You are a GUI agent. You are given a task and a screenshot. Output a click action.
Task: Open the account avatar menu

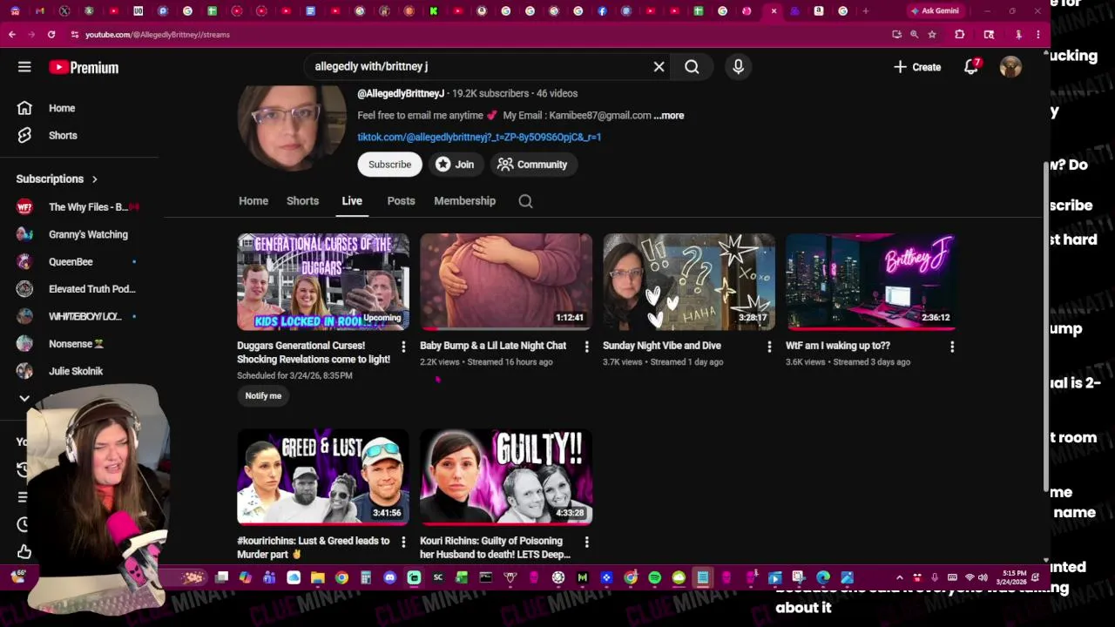pyautogui.click(x=1010, y=67)
